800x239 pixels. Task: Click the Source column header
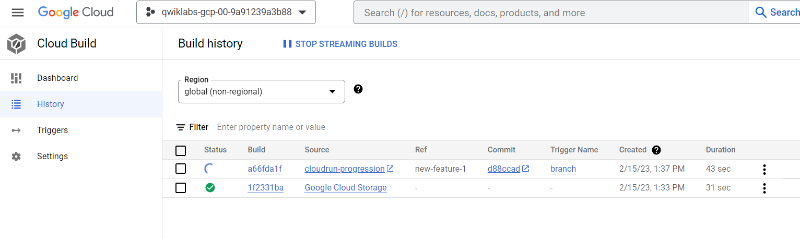point(317,150)
